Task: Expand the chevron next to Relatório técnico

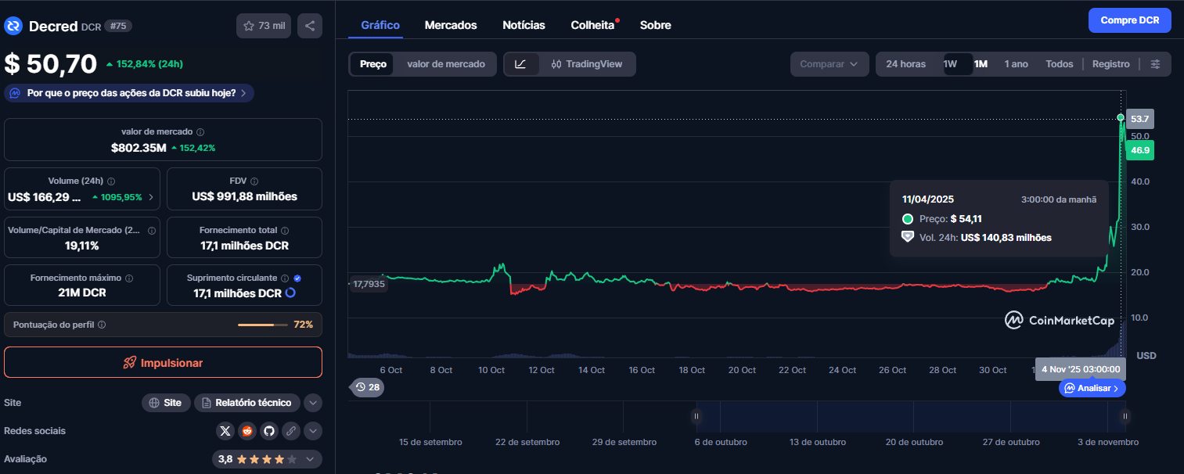Action: (x=312, y=402)
